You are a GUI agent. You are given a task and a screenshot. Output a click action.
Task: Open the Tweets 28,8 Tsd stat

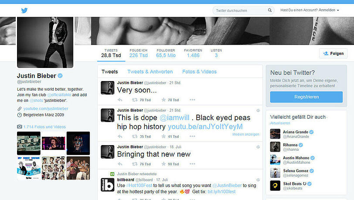(x=111, y=53)
